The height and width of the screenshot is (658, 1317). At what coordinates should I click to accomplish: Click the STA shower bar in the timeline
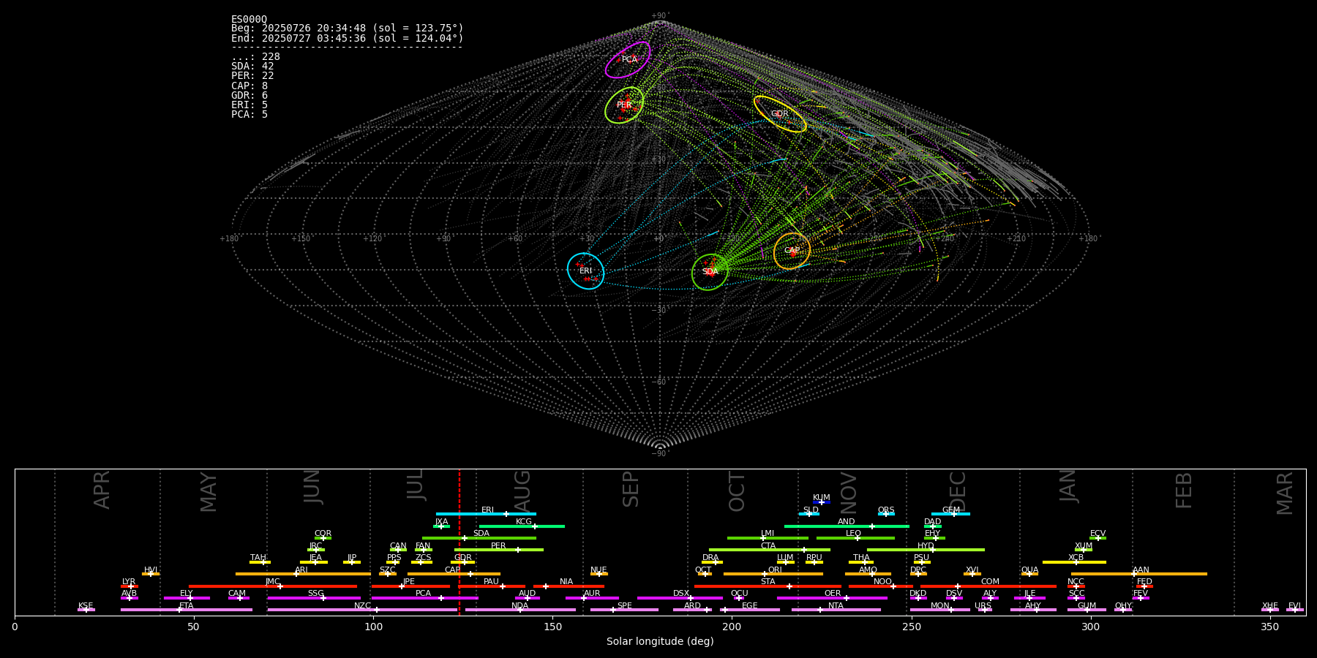768,586
